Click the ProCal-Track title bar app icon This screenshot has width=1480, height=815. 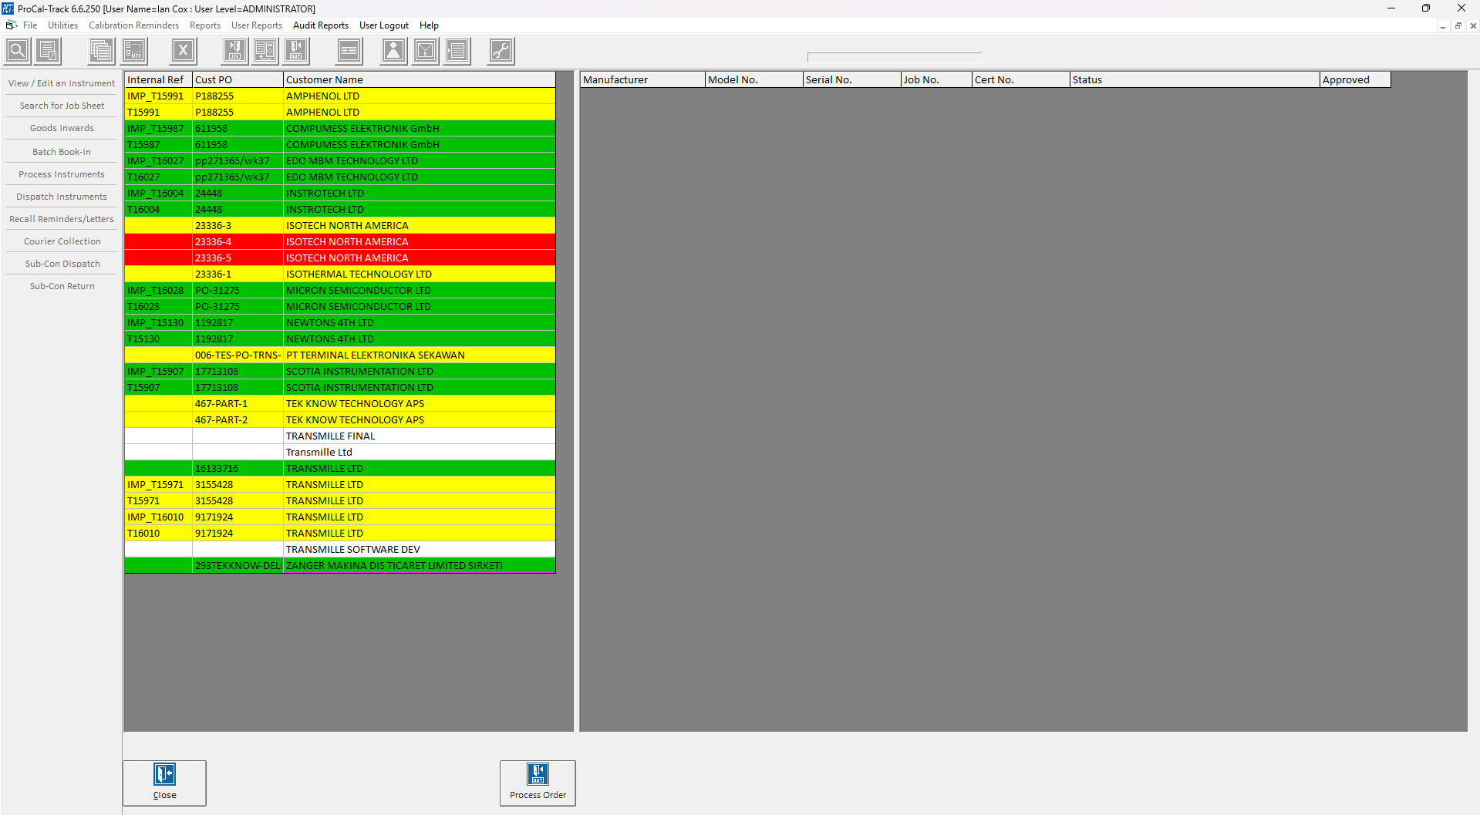[8, 8]
